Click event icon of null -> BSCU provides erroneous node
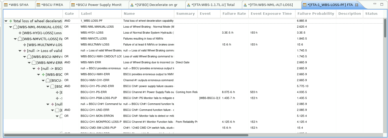The width and height of the screenshot is (388, 138). (x=39, y=68)
